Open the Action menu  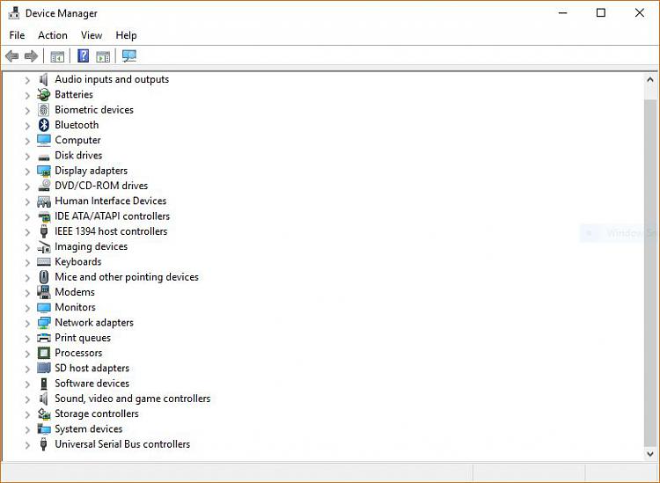52,35
